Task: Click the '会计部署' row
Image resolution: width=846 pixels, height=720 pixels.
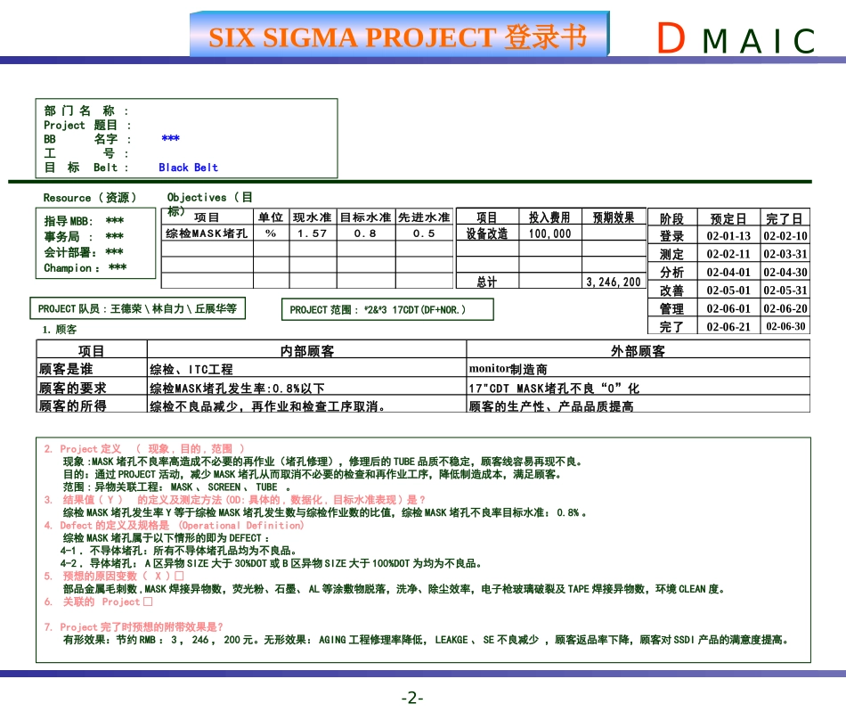Action: coord(84,252)
